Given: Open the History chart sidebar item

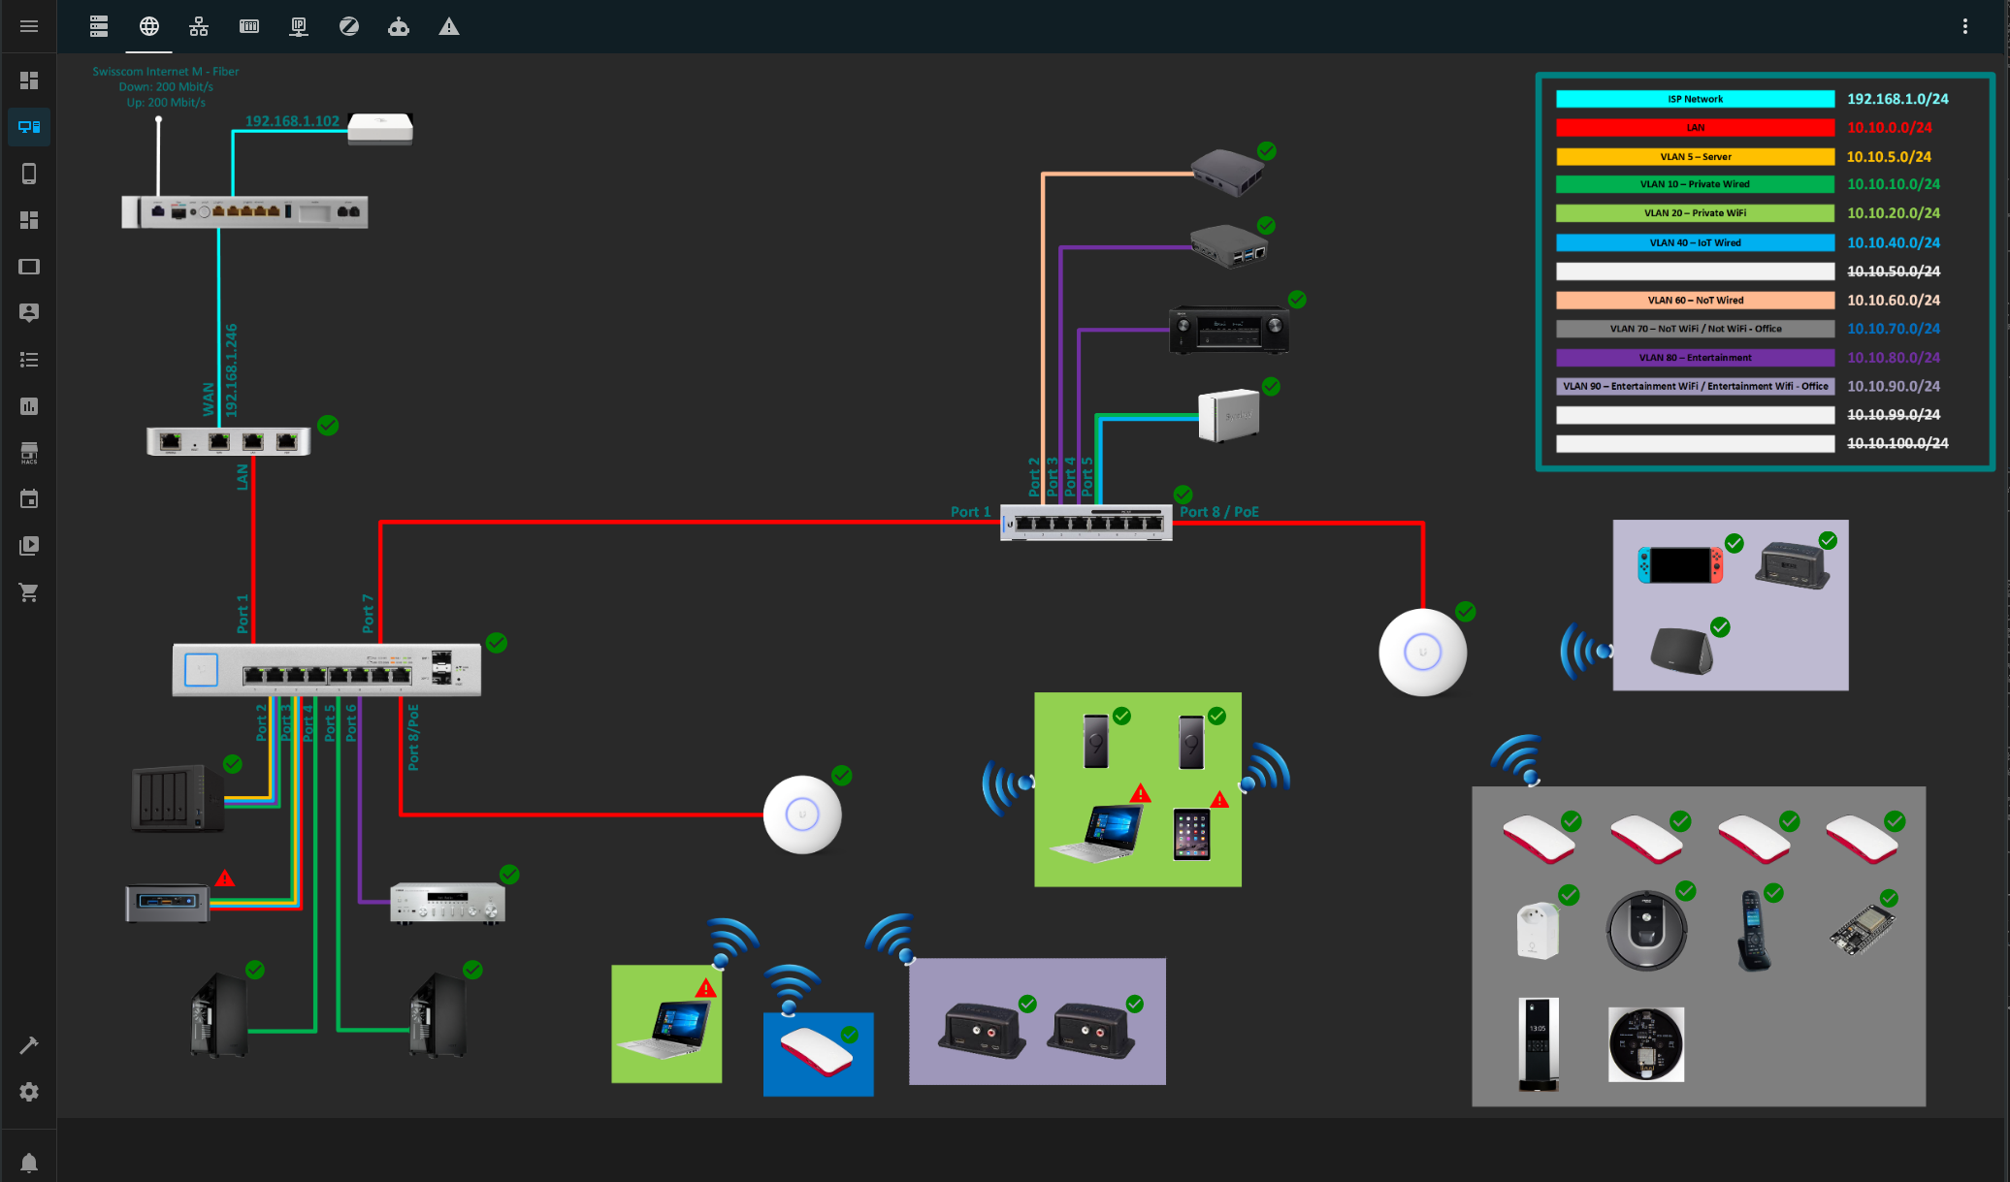Looking at the screenshot, I should [x=29, y=406].
